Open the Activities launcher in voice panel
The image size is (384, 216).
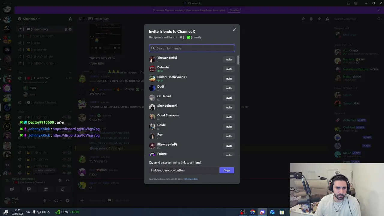pyautogui.click(x=46, y=189)
